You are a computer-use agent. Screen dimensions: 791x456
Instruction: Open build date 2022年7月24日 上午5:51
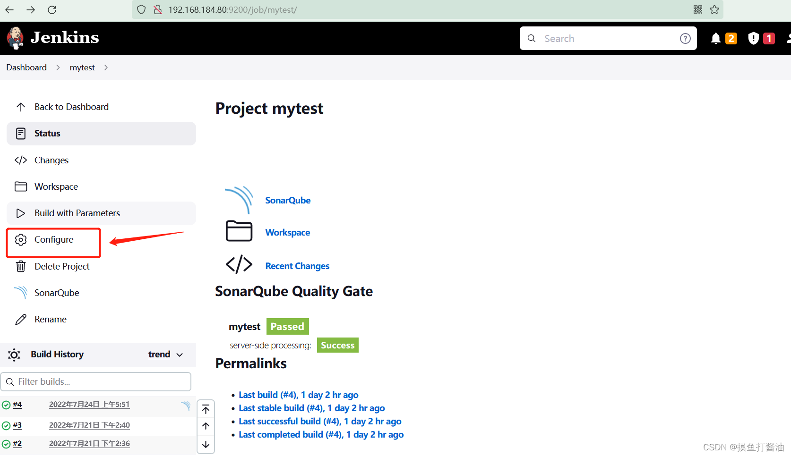(x=89, y=405)
